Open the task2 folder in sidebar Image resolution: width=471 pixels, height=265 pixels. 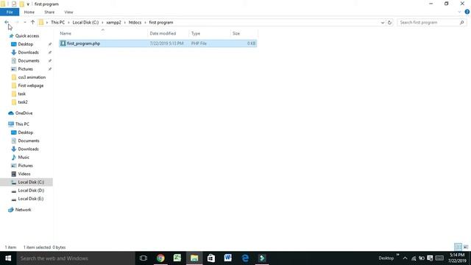[x=23, y=102]
